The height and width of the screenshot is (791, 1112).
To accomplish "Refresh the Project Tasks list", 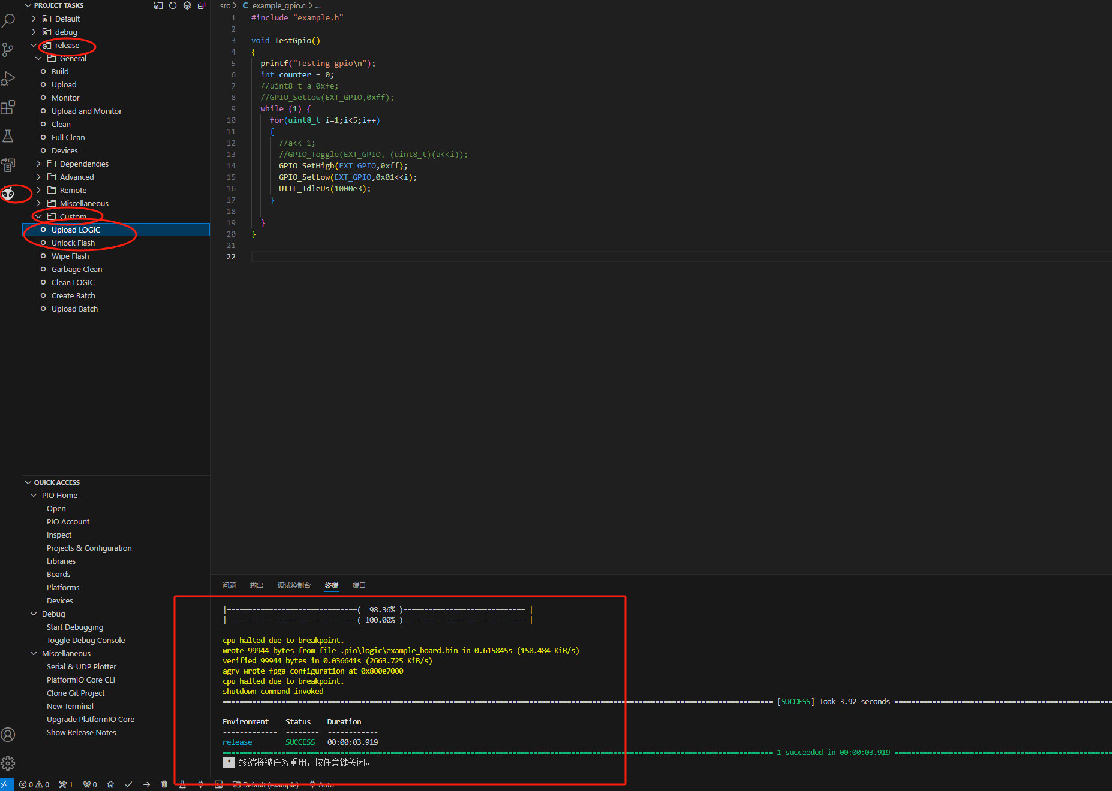I will point(173,5).
